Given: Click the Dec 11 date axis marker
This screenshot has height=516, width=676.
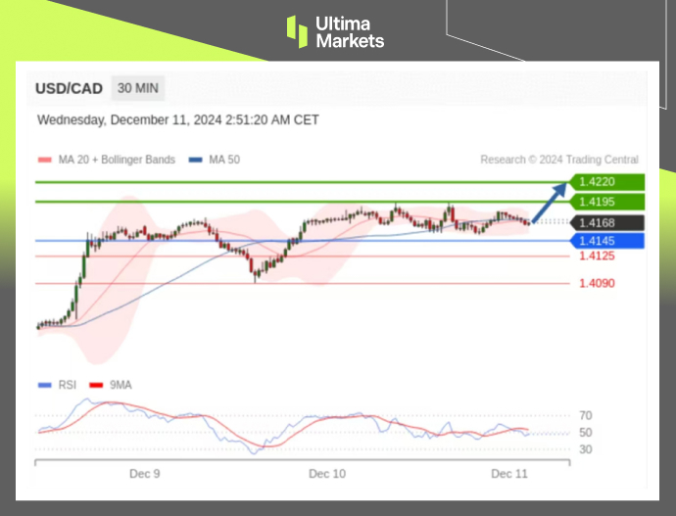Looking at the screenshot, I should tap(509, 474).
